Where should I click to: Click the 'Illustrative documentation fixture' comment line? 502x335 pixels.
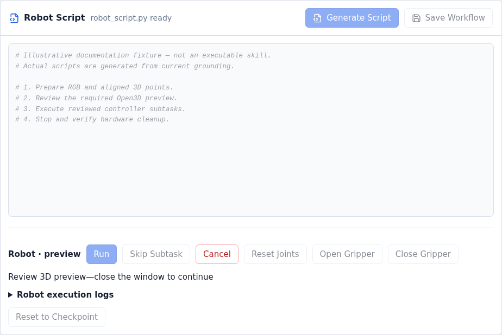143,55
